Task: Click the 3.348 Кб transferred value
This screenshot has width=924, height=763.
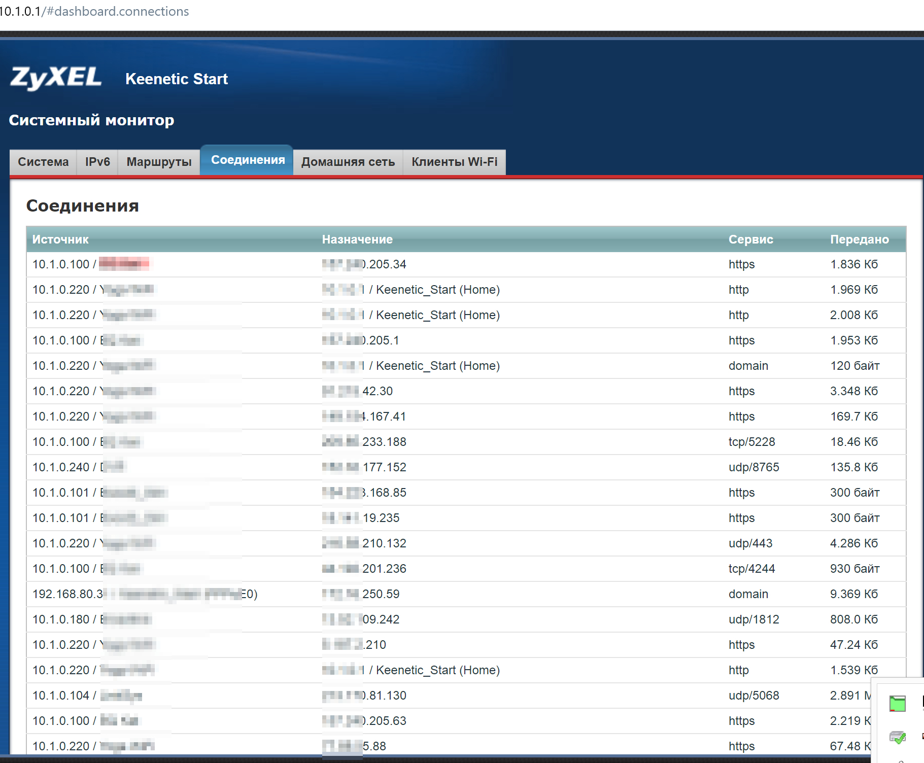Action: [854, 391]
